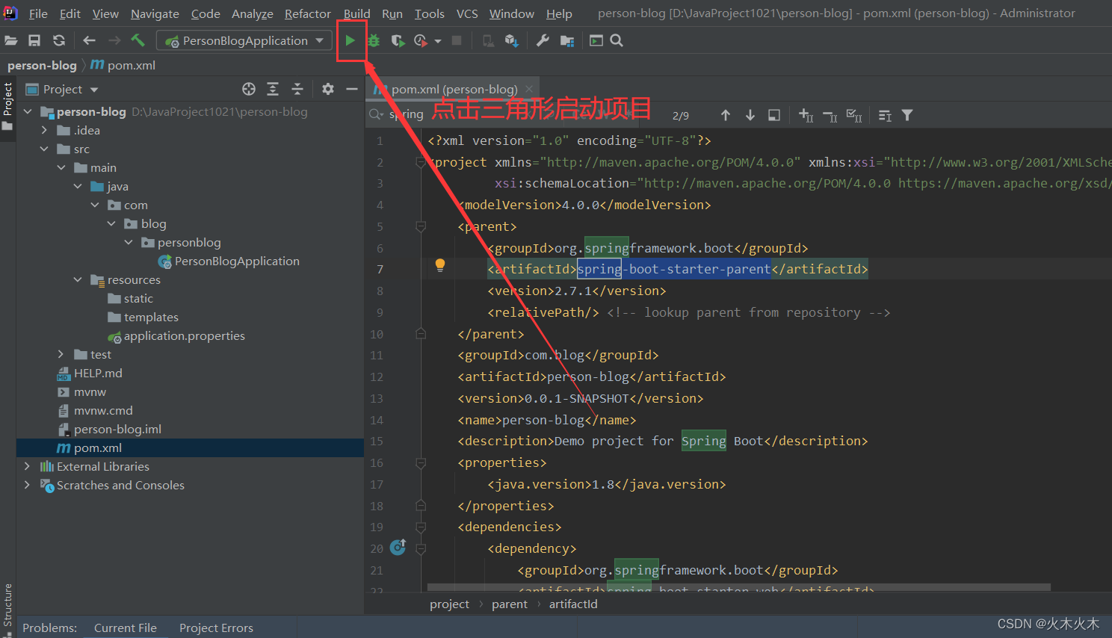Screen dimensions: 1112x638
Task: Click the Build project hammer icon
Action: tap(138, 40)
